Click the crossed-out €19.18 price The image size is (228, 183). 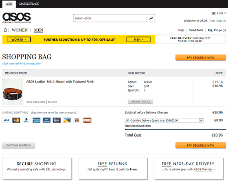(x=217, y=82)
